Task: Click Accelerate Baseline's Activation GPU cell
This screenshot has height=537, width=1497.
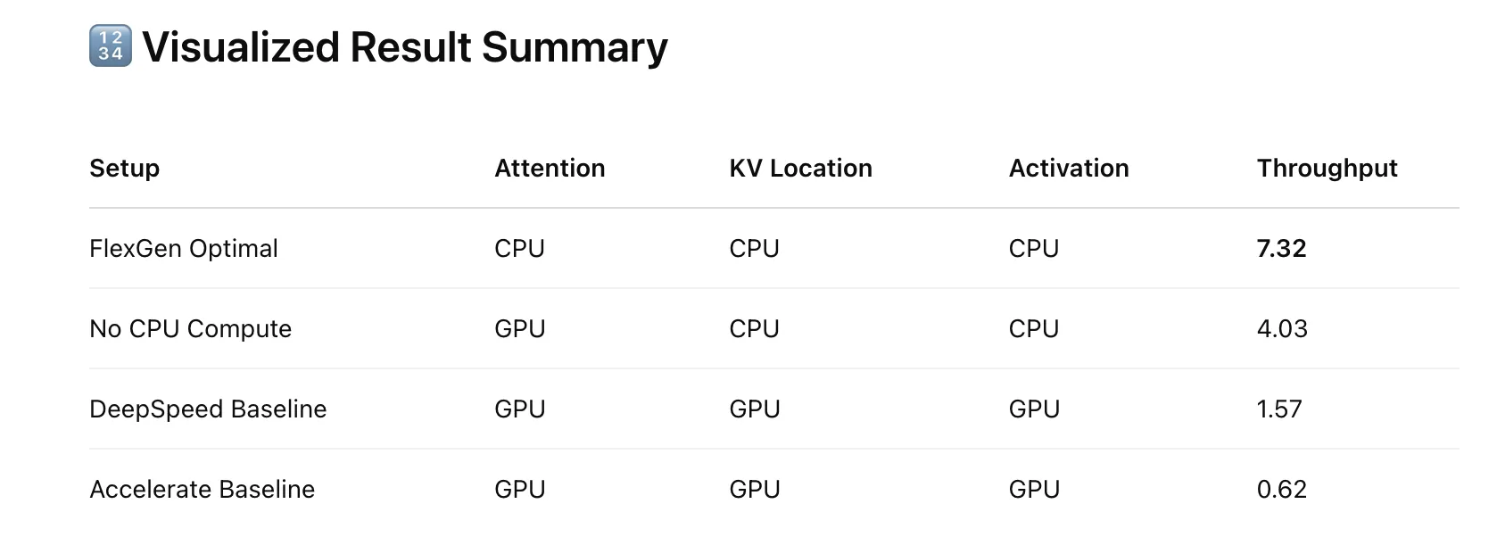Action: [1034, 489]
